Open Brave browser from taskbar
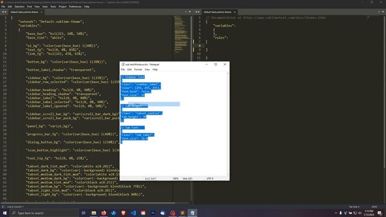The height and width of the screenshot is (217, 386). point(123,213)
